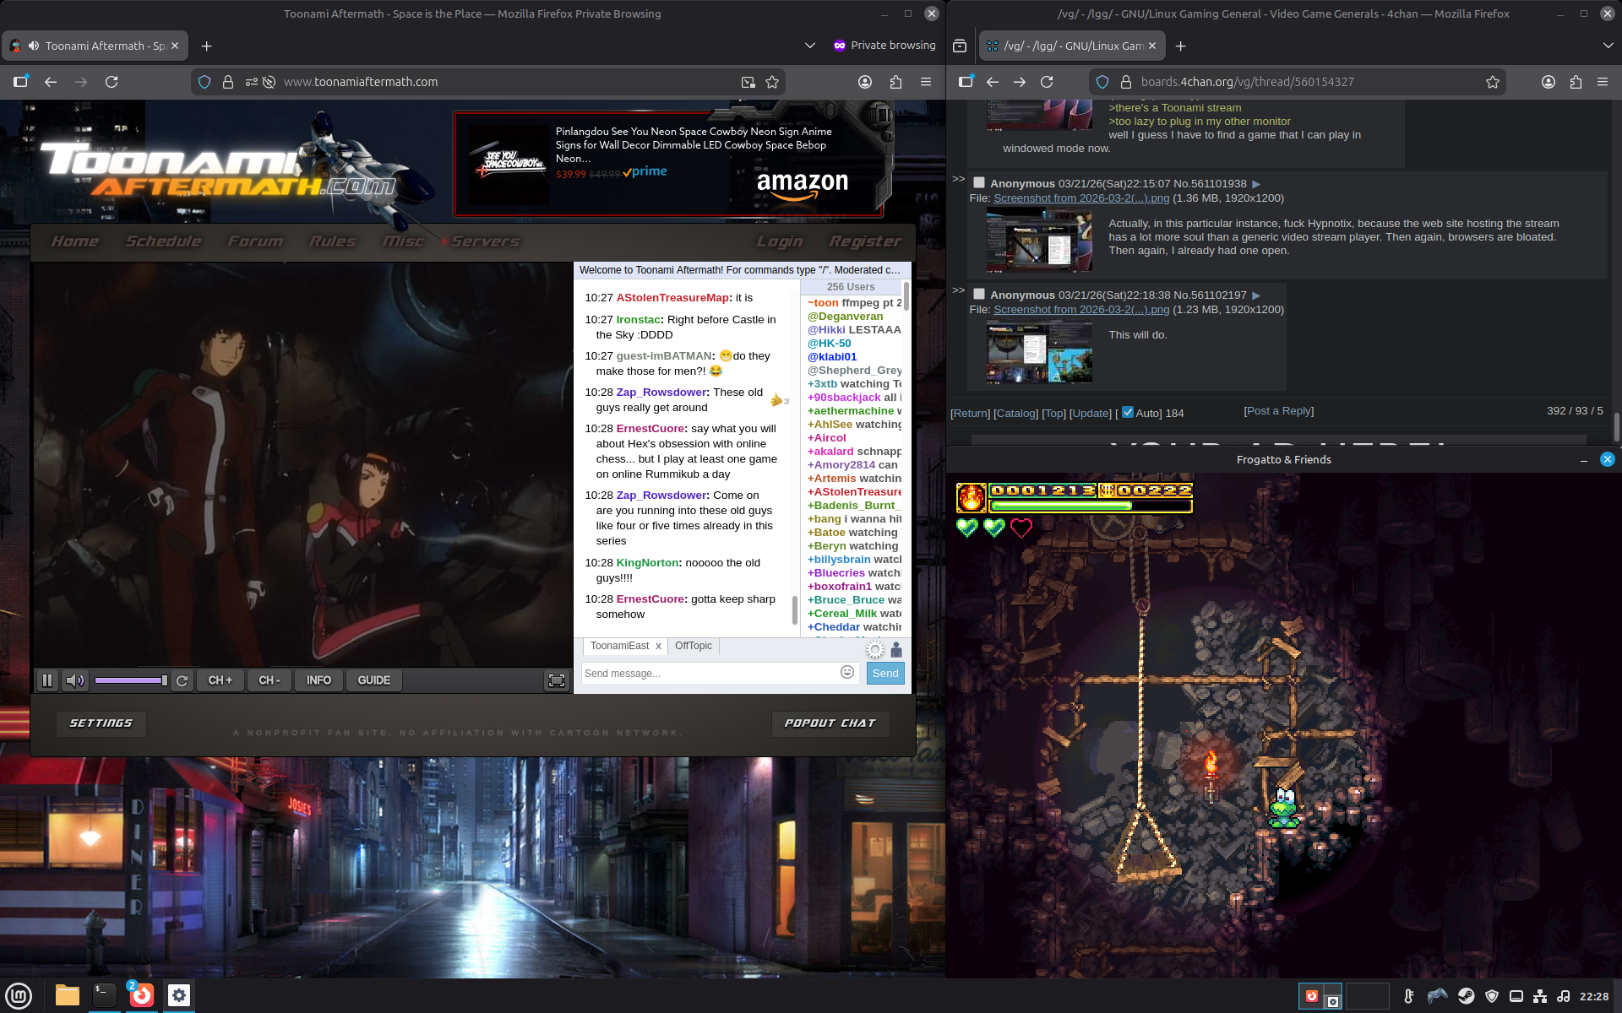Image resolution: width=1622 pixels, height=1013 pixels.
Task: Check the post No.561102197 checkbox
Action: pyautogui.click(x=979, y=294)
